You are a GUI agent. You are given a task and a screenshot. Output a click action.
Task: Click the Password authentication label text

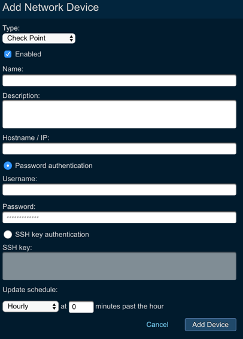pos(54,166)
